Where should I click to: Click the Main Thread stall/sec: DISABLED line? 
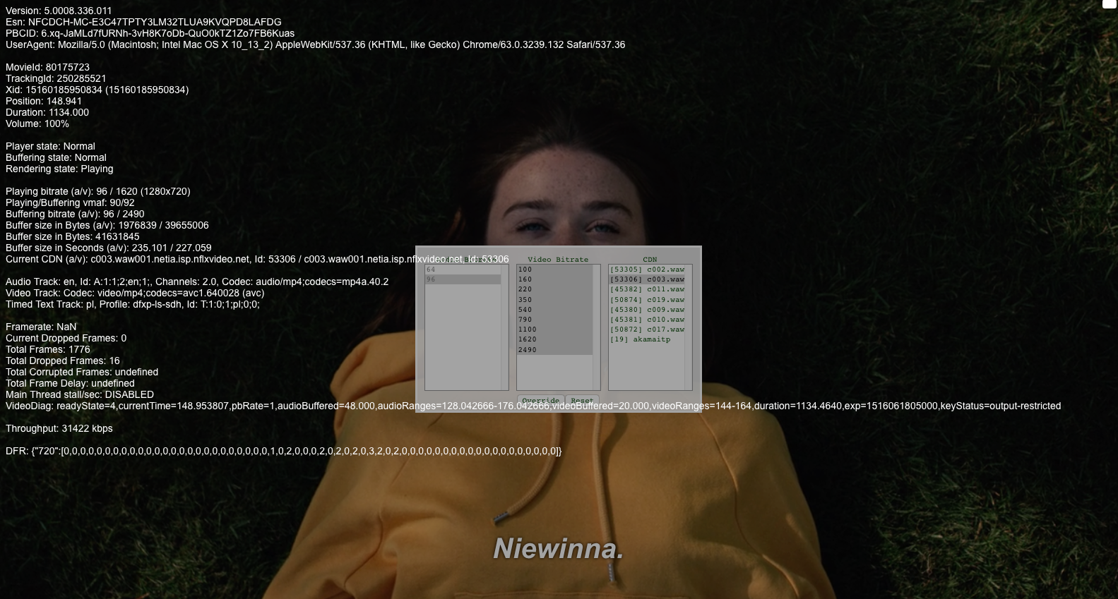coord(80,394)
